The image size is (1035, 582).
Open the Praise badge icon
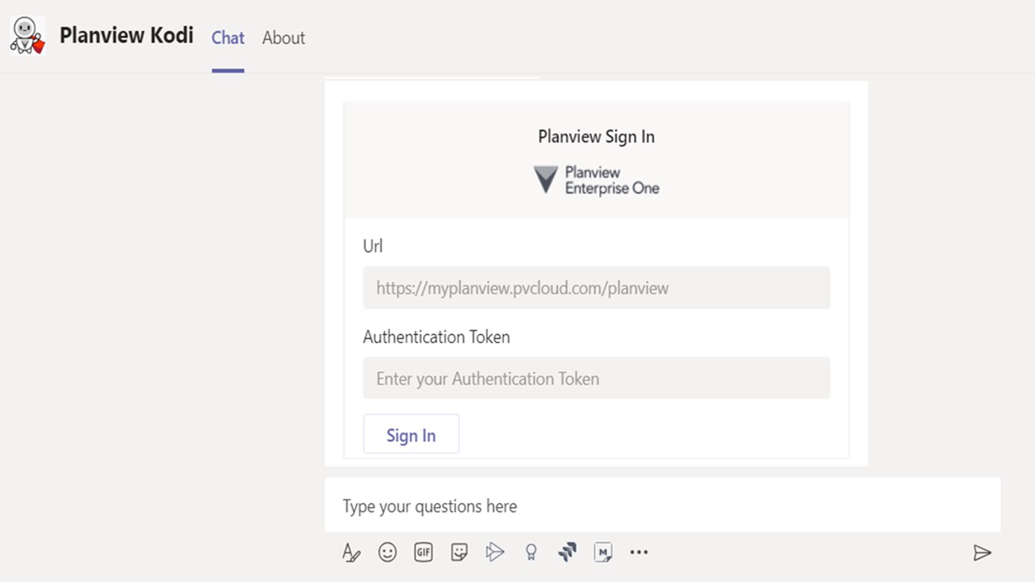pyautogui.click(x=531, y=552)
